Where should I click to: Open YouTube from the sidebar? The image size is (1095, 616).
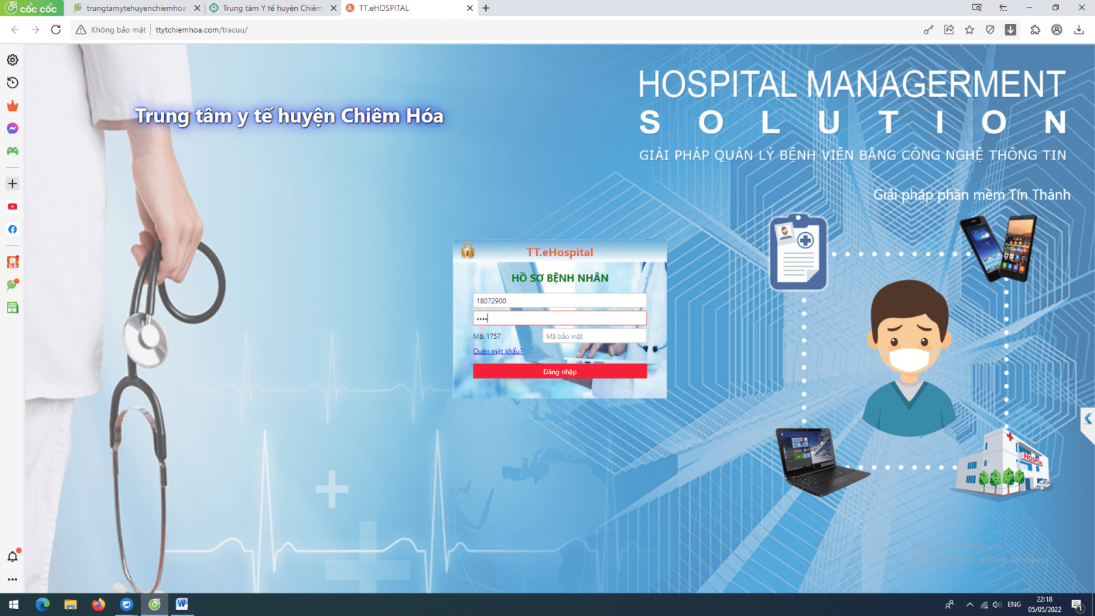12,207
